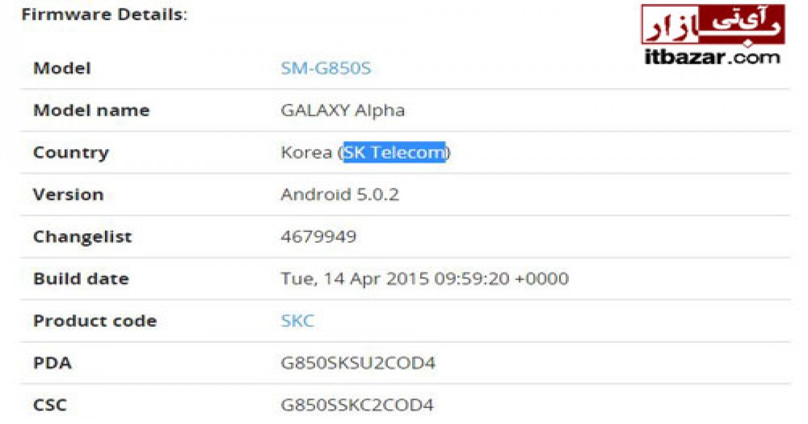Click the CSC value G850SSKC2COD4
This screenshot has width=808, height=424.
[x=357, y=405]
